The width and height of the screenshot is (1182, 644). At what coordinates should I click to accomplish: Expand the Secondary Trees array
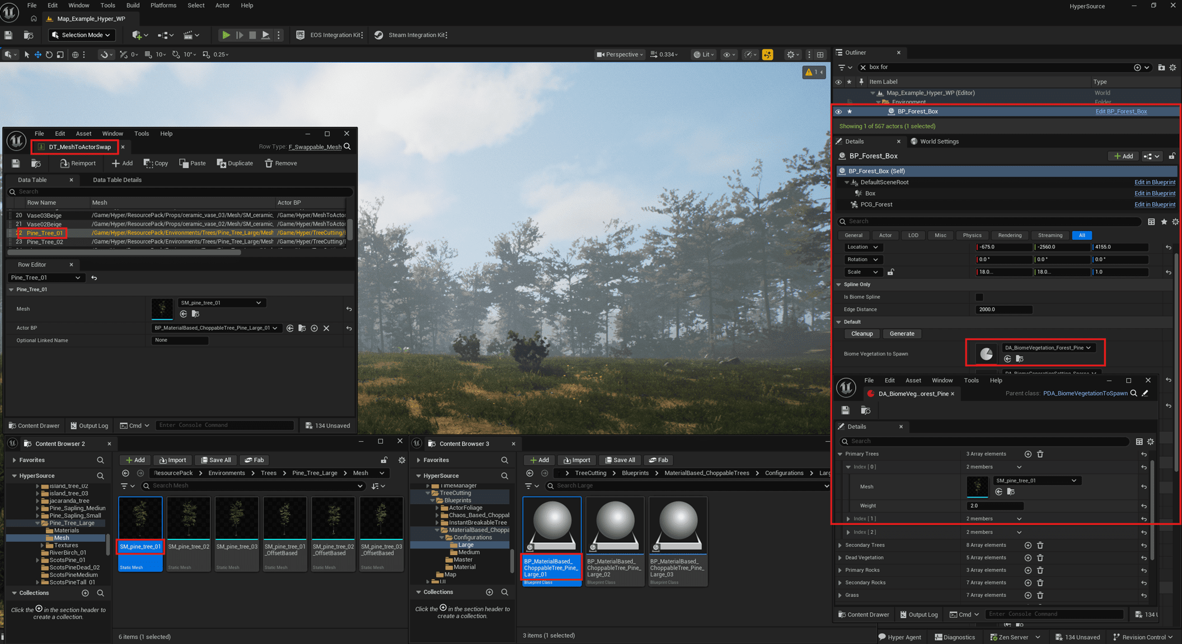(840, 545)
